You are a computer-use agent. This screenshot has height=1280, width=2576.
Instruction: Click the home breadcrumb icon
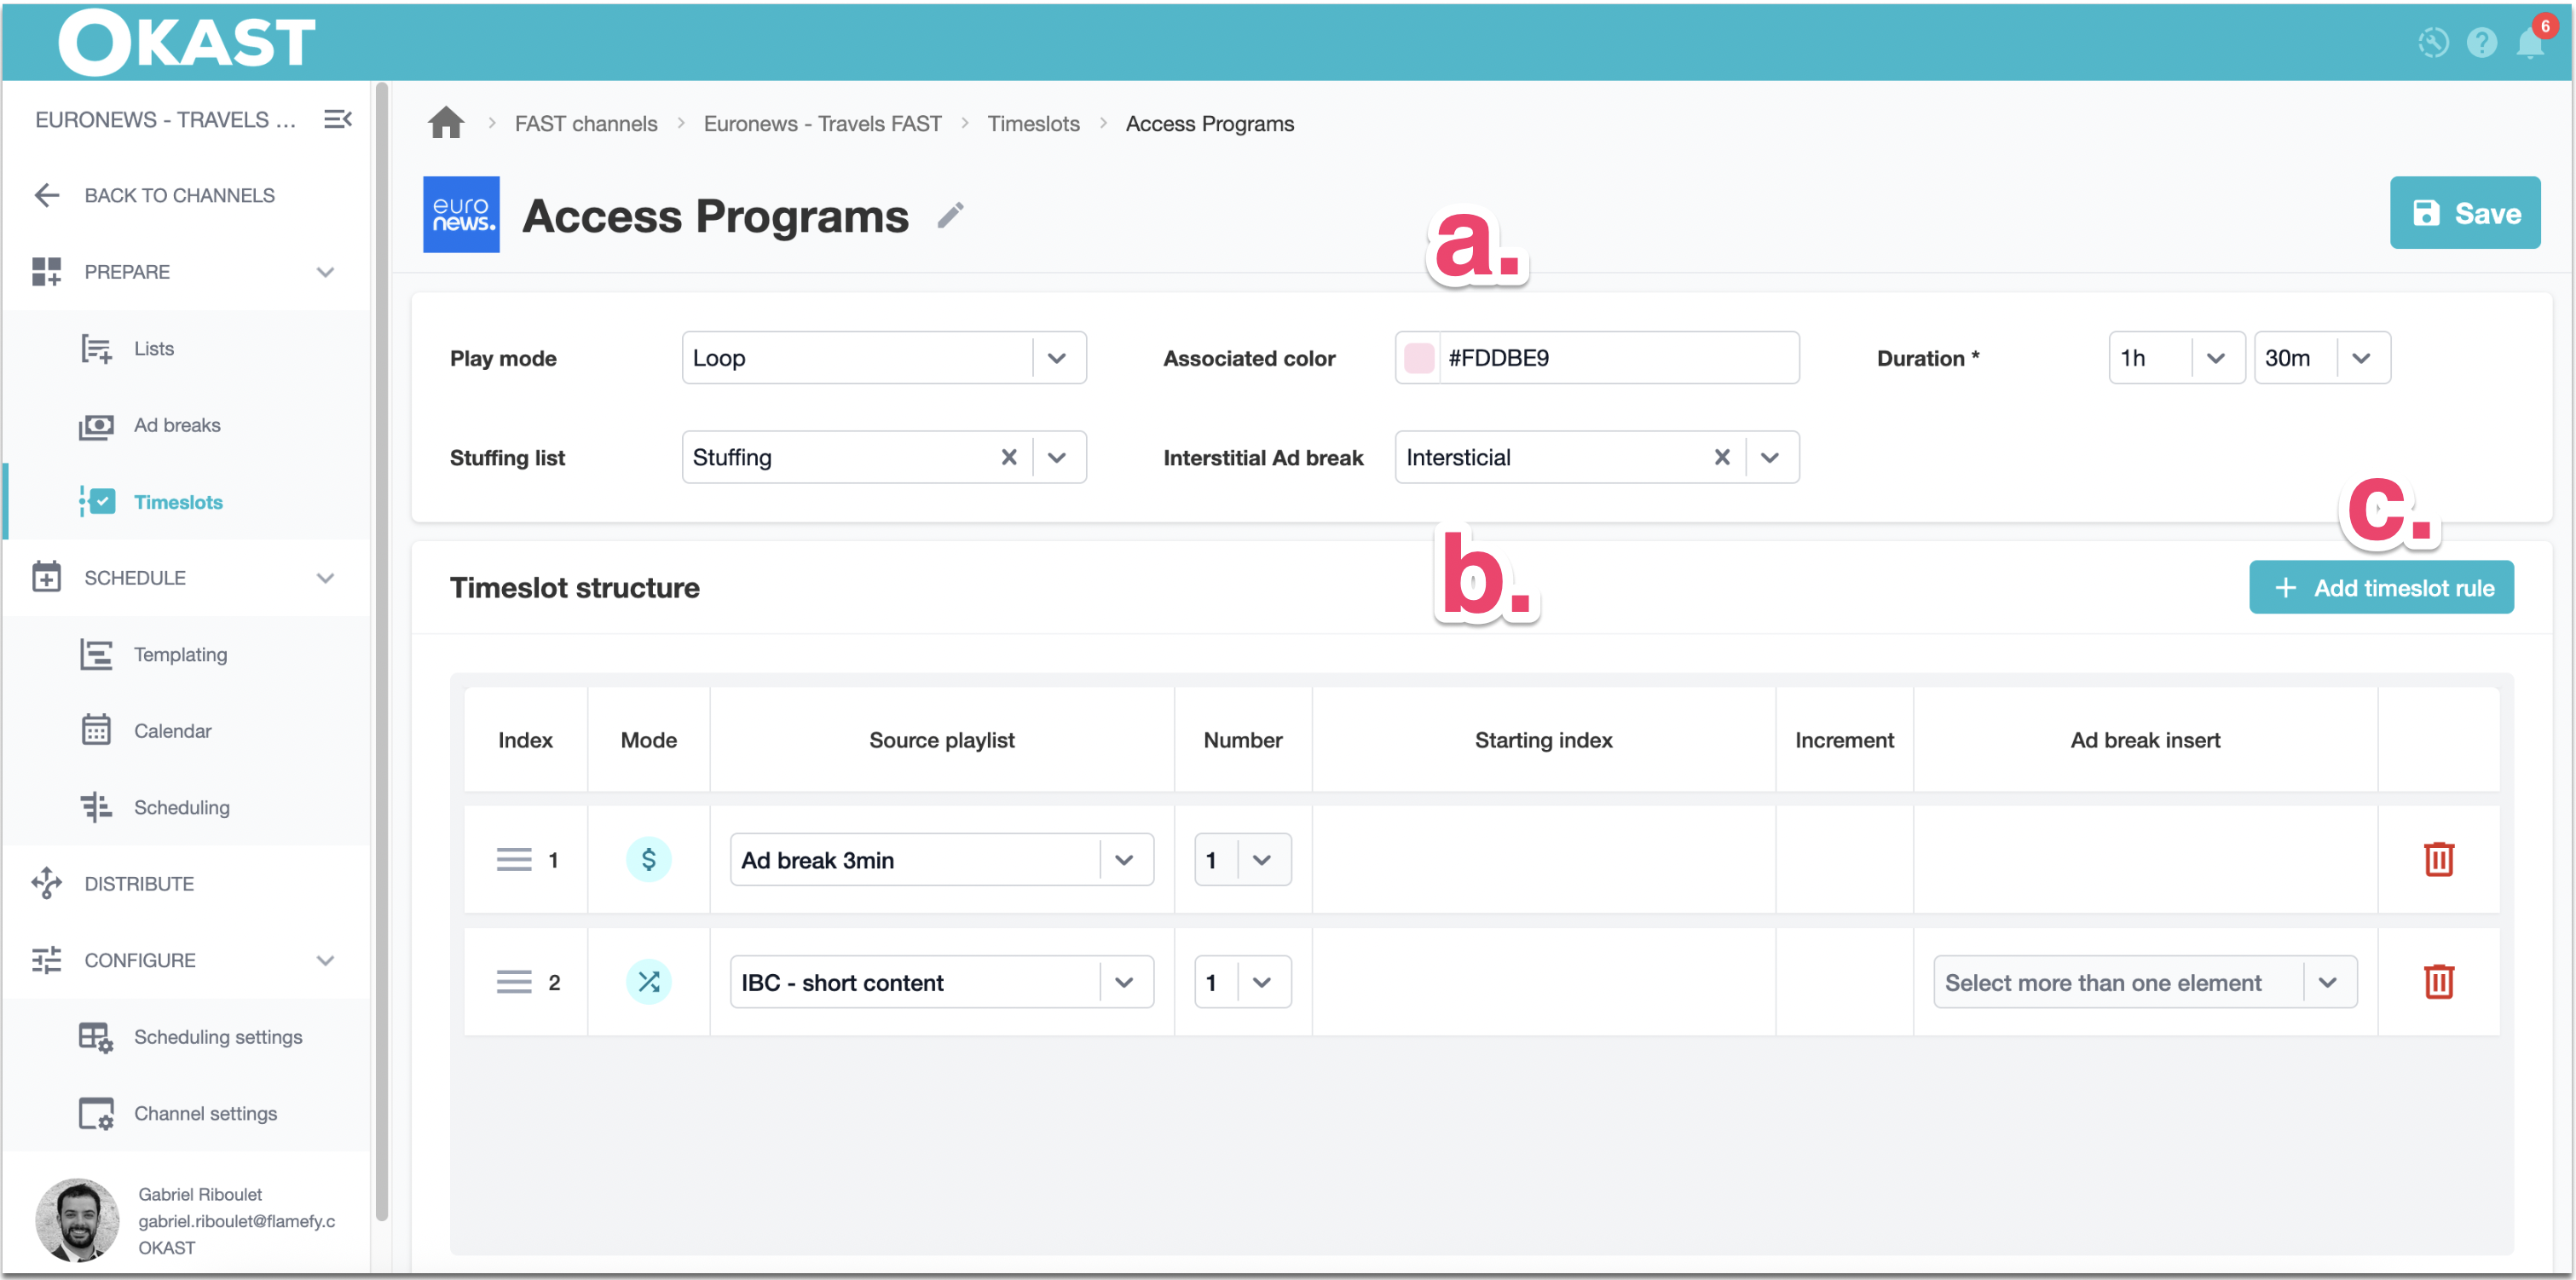click(445, 123)
